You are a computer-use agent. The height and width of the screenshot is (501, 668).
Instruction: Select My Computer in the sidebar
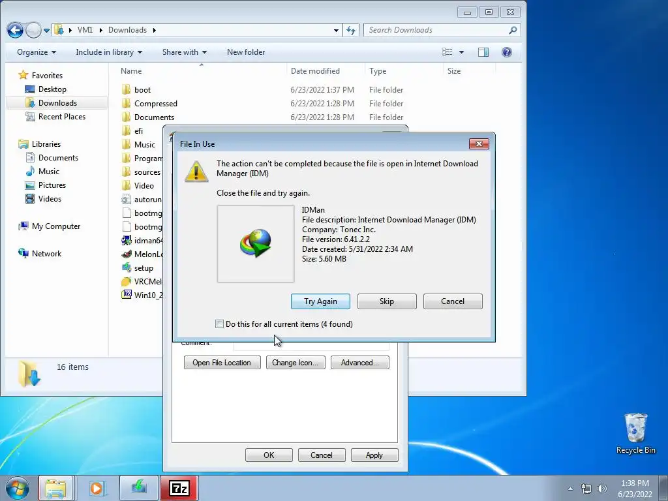[50, 226]
